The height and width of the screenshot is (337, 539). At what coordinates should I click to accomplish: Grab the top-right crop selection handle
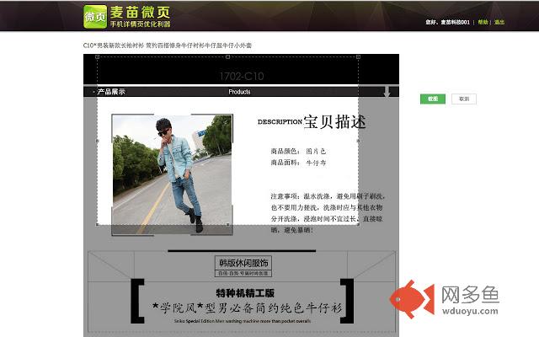(x=358, y=56)
